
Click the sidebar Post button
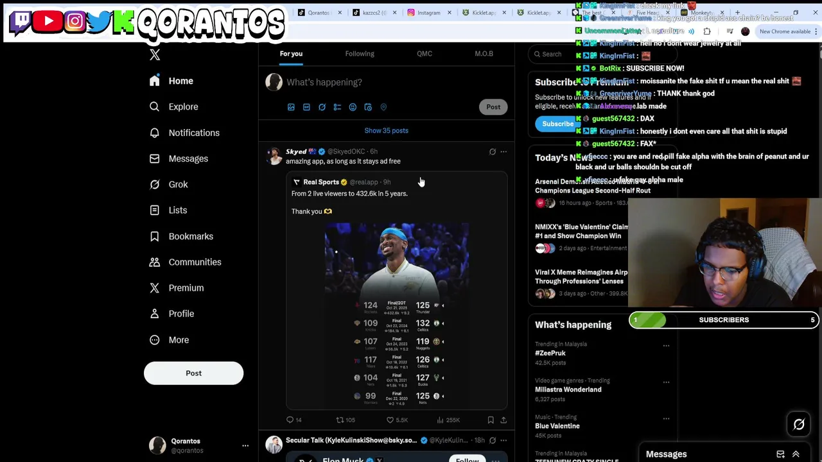point(193,373)
